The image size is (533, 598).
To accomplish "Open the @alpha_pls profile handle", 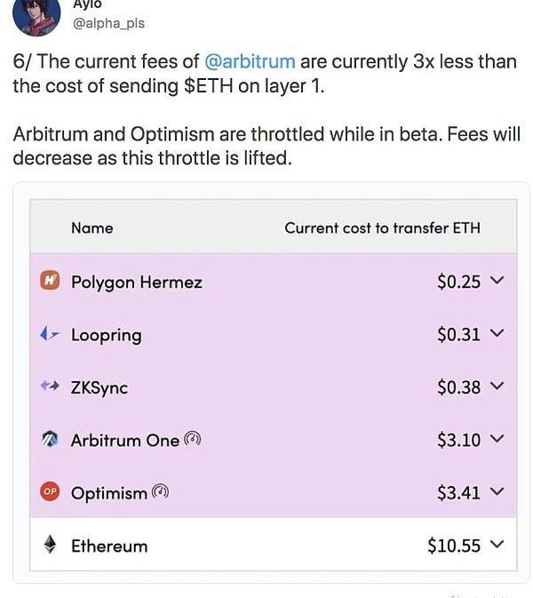I will [x=108, y=23].
